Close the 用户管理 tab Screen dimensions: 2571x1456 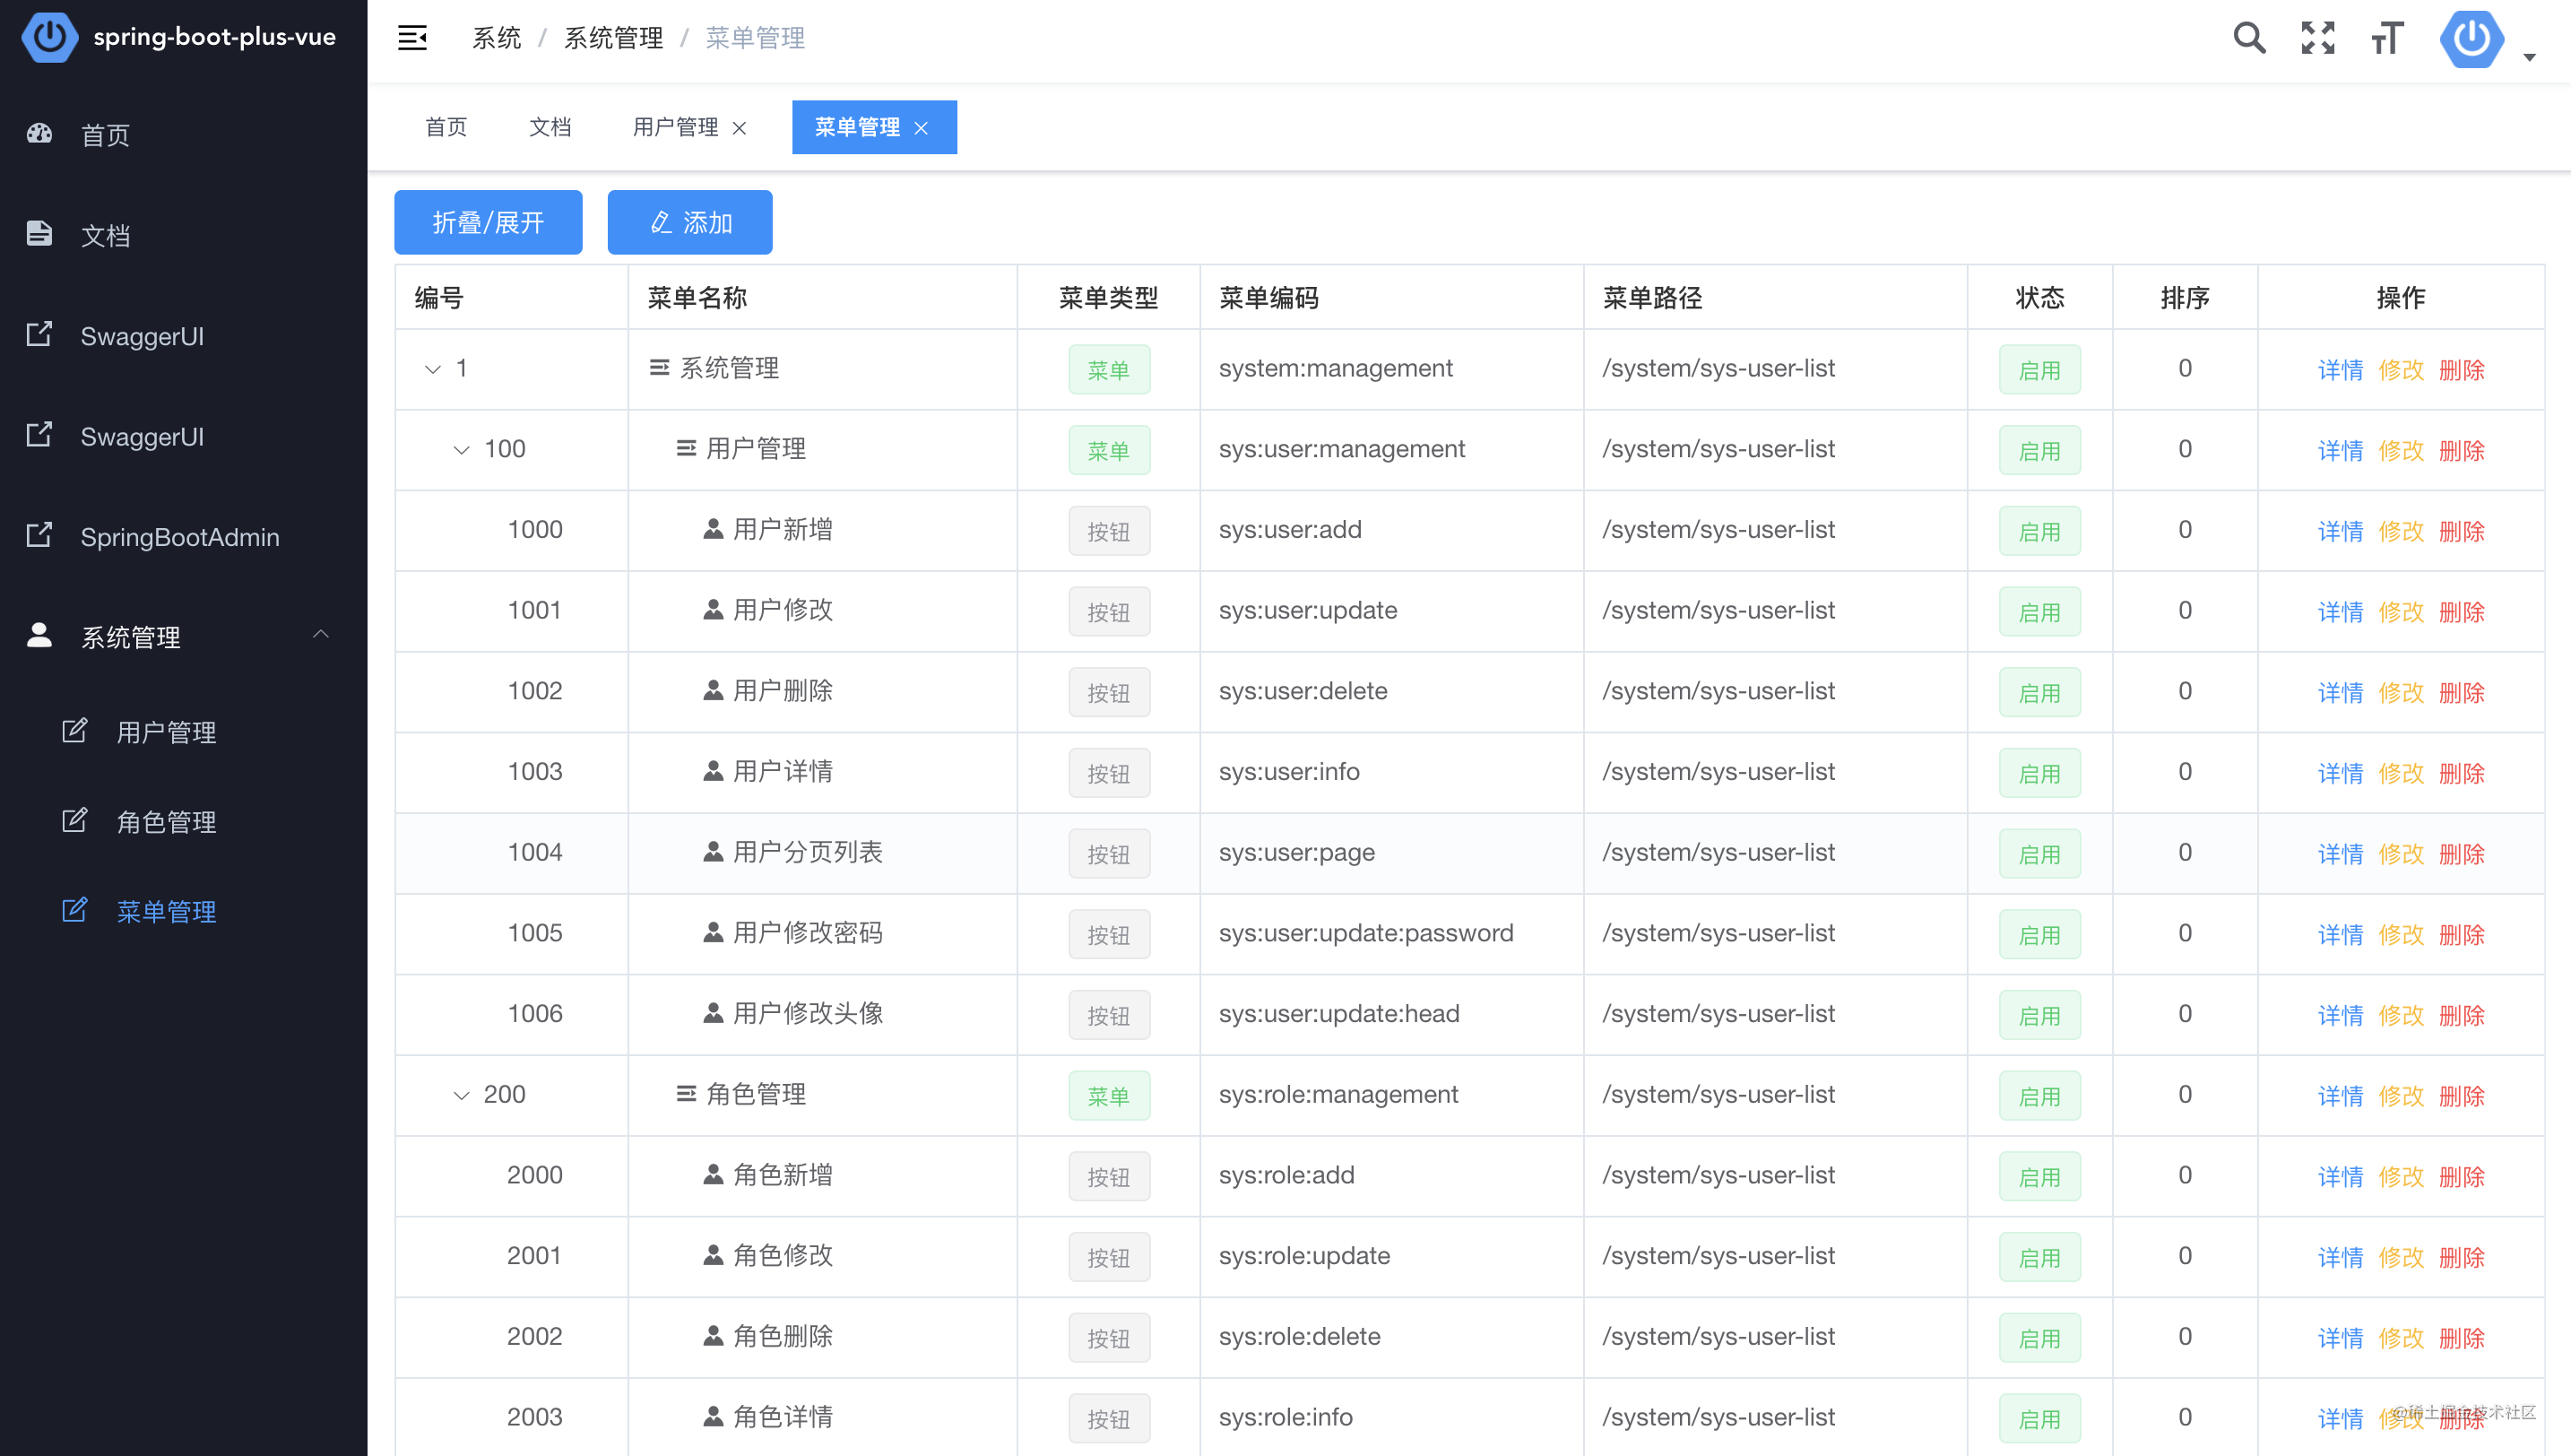point(740,128)
